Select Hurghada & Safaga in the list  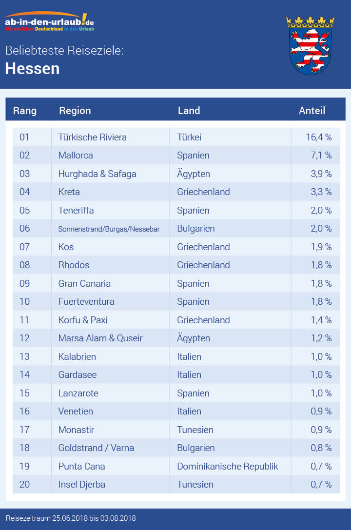[x=97, y=174]
